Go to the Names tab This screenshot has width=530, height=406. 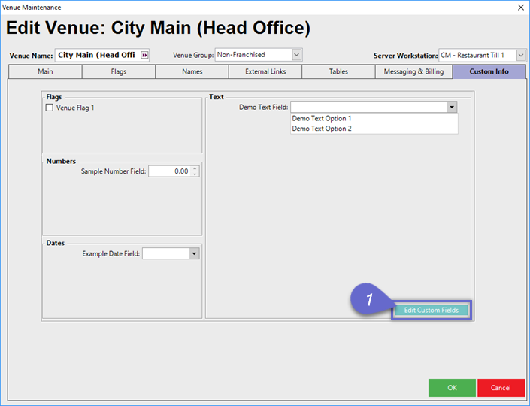tap(192, 72)
